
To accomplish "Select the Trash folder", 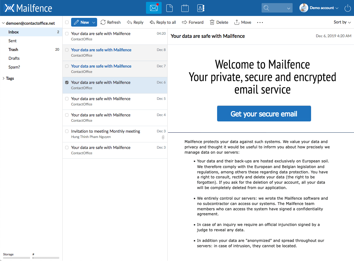I will pos(13,49).
